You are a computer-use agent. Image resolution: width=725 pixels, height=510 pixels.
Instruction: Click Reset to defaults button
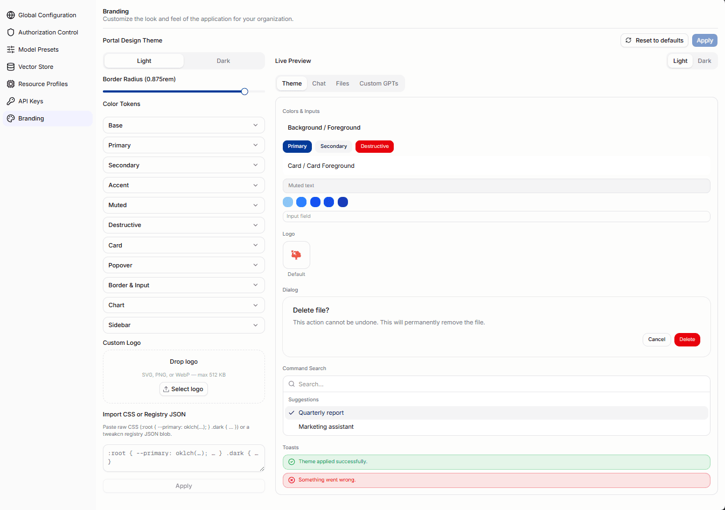click(x=654, y=40)
